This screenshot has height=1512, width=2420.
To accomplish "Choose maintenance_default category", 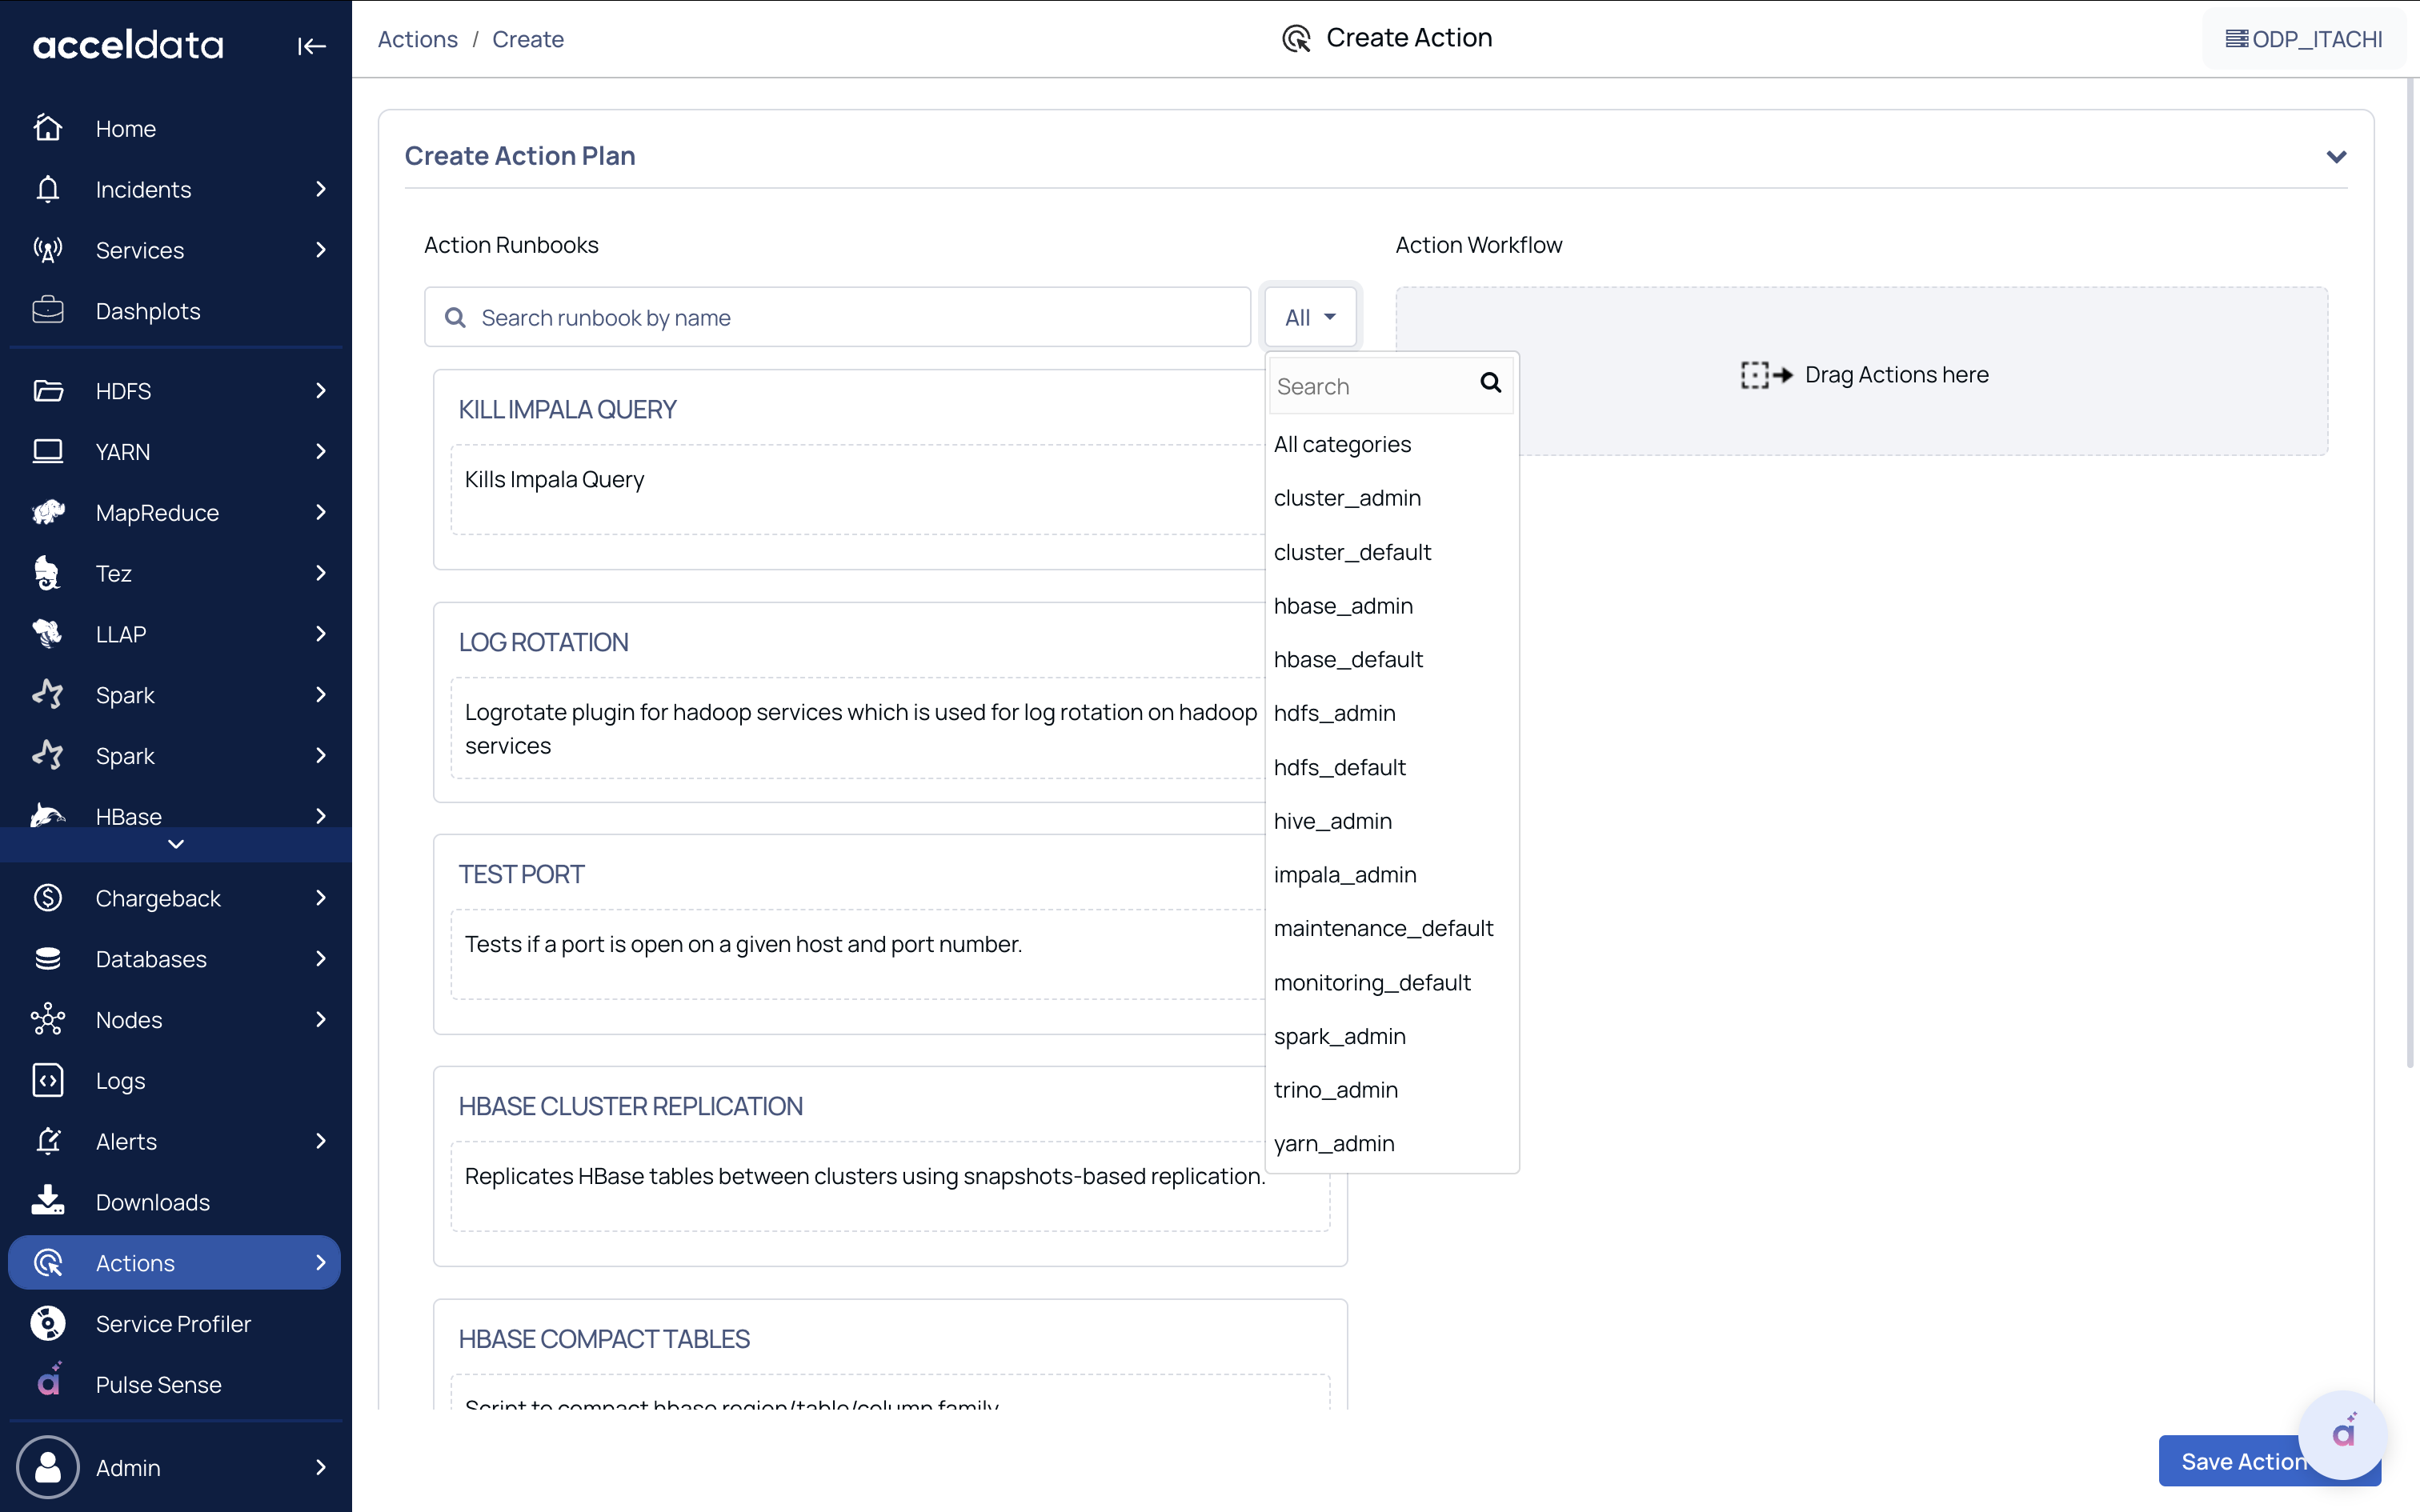I will (1392, 928).
